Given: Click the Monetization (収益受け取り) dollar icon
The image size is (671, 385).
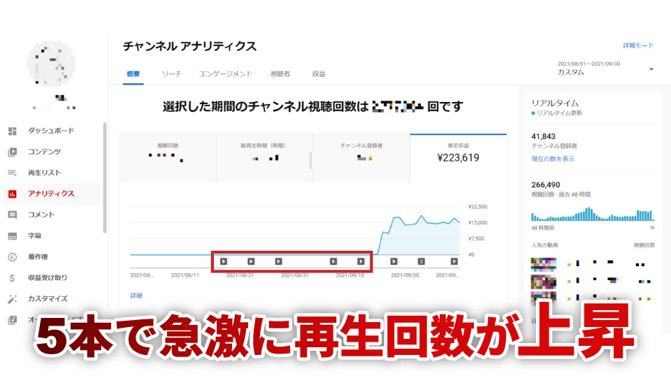Looking at the screenshot, I should coord(12,278).
